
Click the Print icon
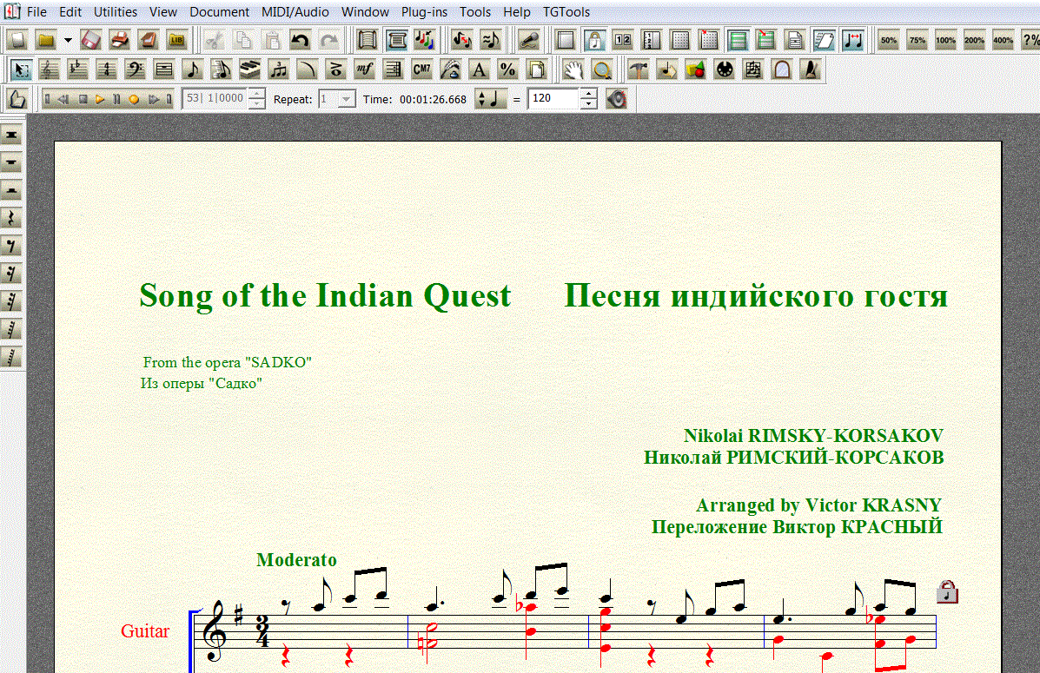tap(119, 41)
